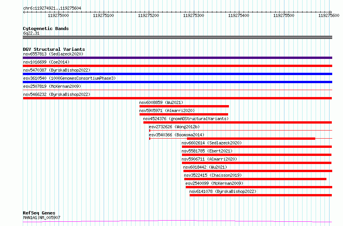This screenshot has width=343, height=226.
Task: Select the red nsv5581785 Ebert2021 bar
Action: point(257,155)
